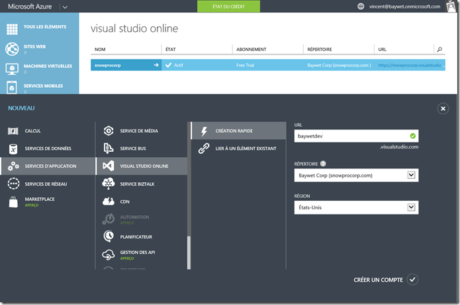Click the arrow on snowprocorp row
The height and width of the screenshot is (305, 460).
coord(156,65)
